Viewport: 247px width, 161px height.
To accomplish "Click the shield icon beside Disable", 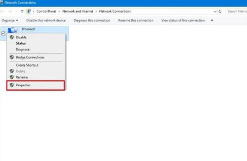I will pos(12,38).
